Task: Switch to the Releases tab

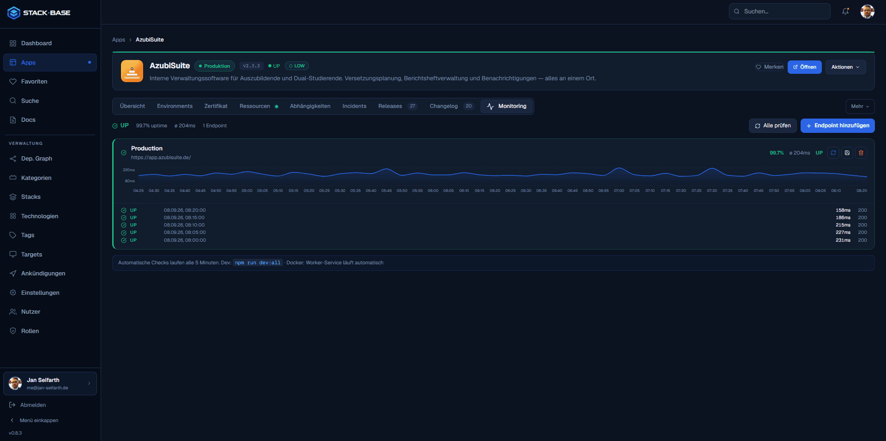Action: 398,106
